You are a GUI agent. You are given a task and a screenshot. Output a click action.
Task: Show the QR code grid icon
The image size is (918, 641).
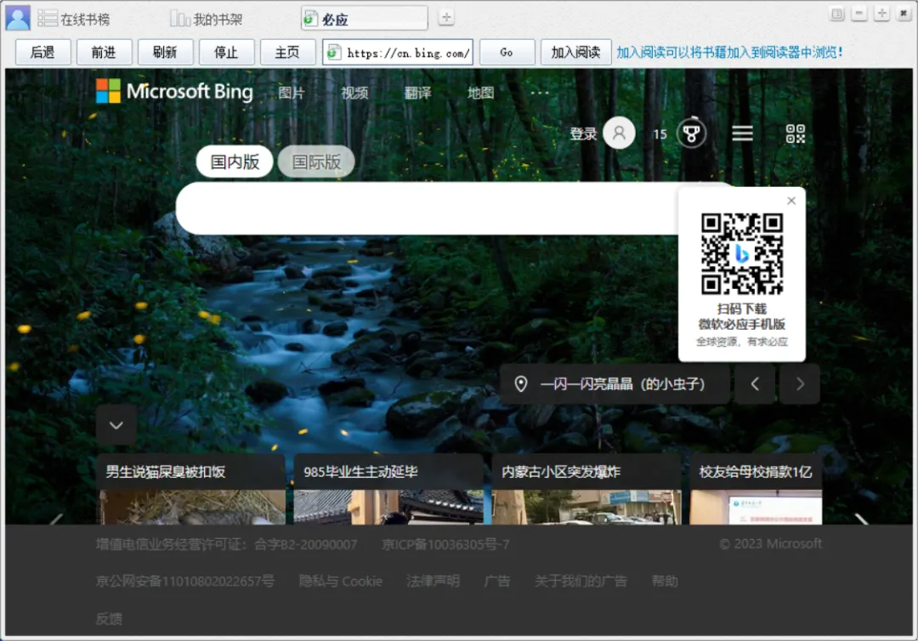[x=795, y=133]
